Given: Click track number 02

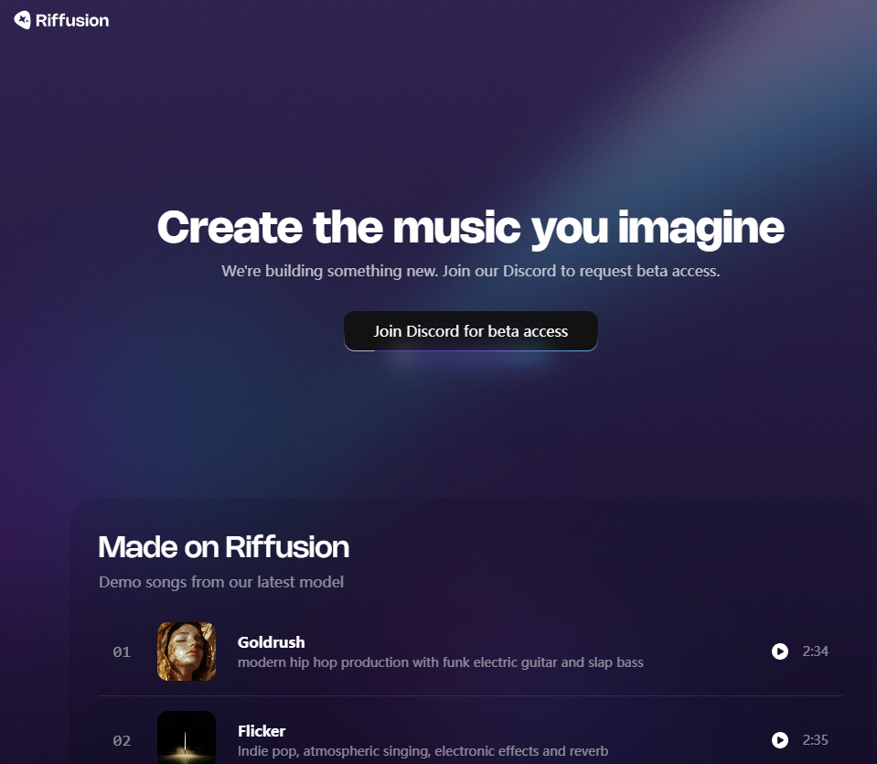Looking at the screenshot, I should pyautogui.click(x=122, y=741).
